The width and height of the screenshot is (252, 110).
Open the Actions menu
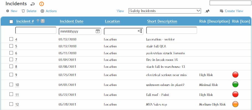click(51, 11)
